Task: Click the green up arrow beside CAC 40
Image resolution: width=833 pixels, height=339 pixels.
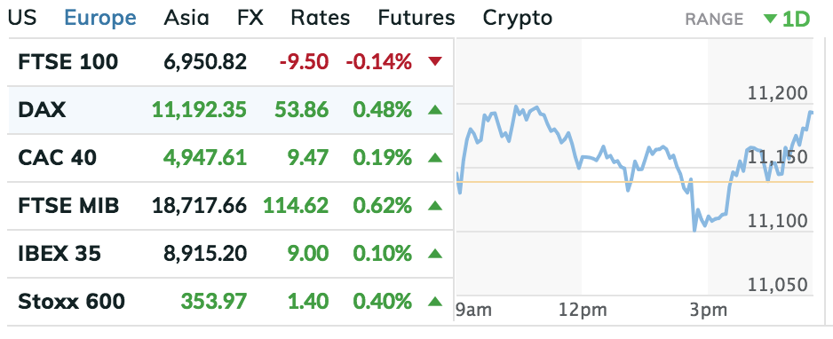Action: point(435,158)
